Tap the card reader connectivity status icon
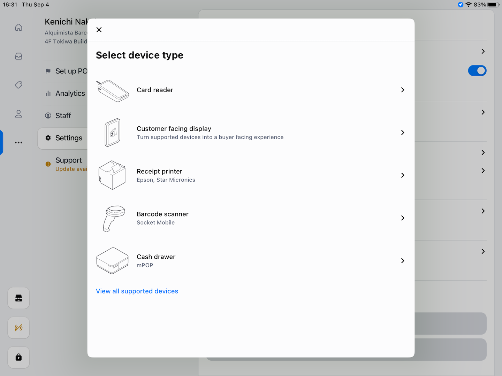This screenshot has width=502, height=376. pos(19,328)
